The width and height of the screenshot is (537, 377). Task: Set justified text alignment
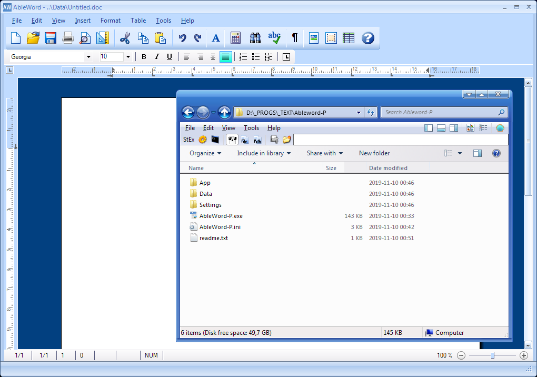(225, 57)
